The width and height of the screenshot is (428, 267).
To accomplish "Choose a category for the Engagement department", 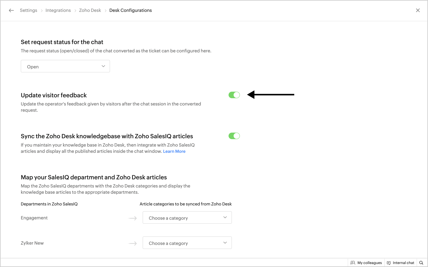I will (x=187, y=218).
